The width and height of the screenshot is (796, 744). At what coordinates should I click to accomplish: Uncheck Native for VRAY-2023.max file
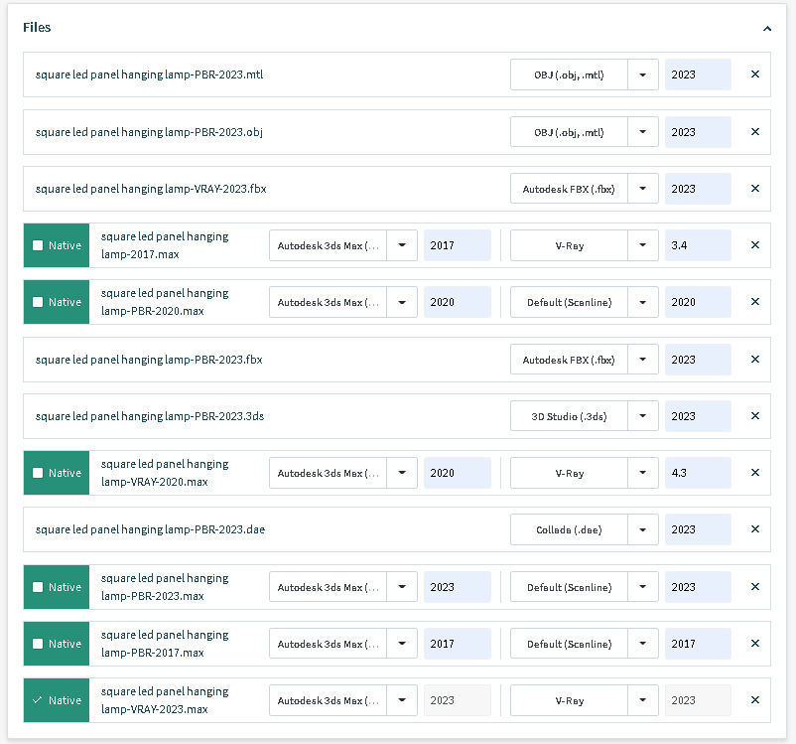[x=38, y=700]
